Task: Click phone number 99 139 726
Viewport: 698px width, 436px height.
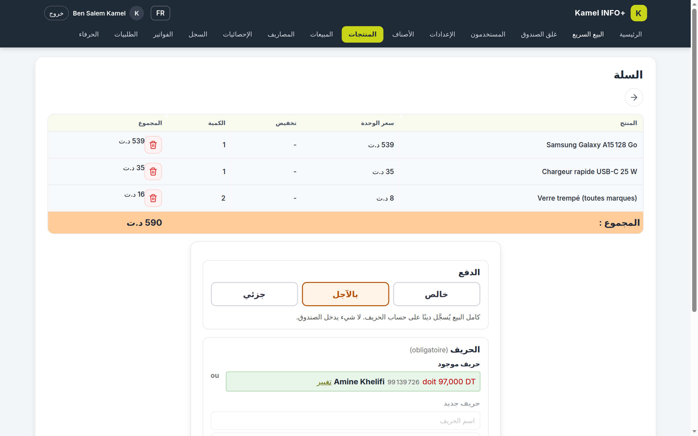Action: [x=403, y=382]
